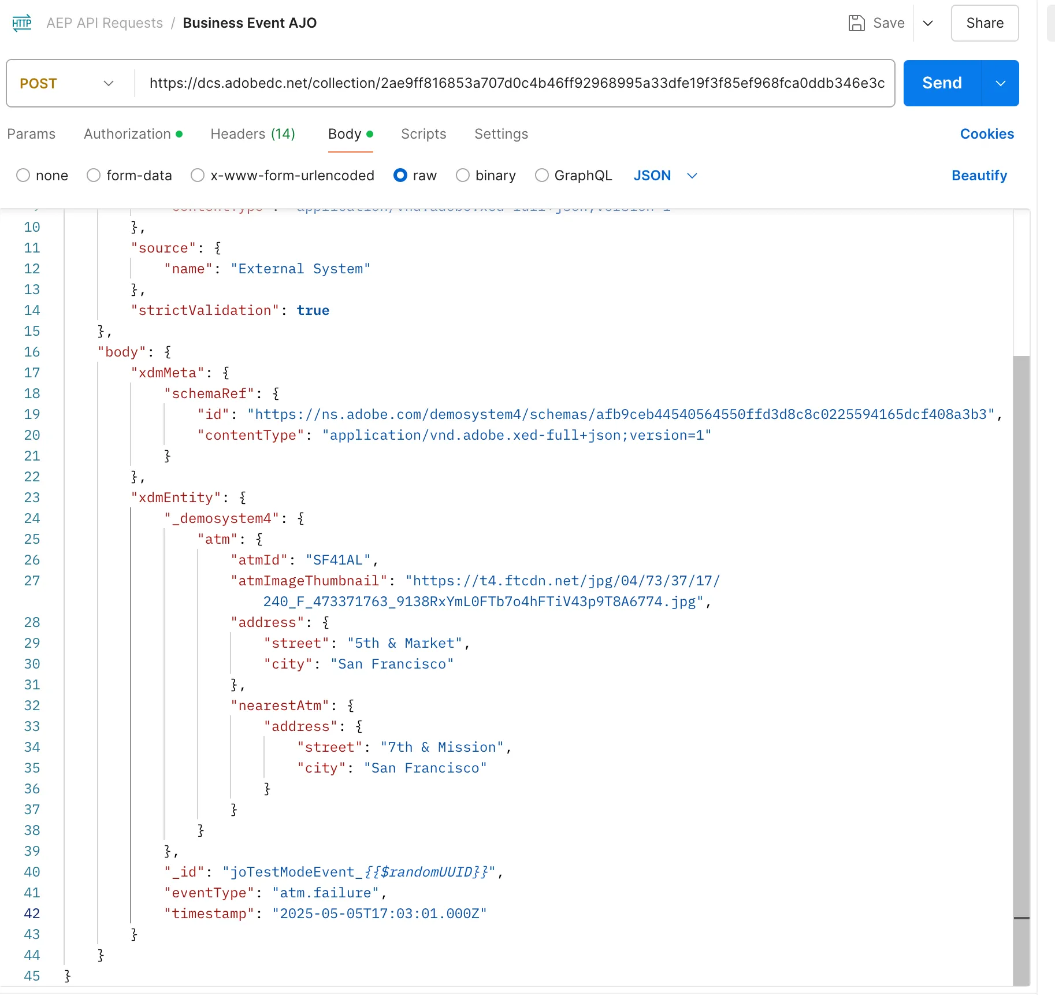Click the AEP API Requests breadcrumb
The height and width of the screenshot is (995, 1055).
[105, 23]
